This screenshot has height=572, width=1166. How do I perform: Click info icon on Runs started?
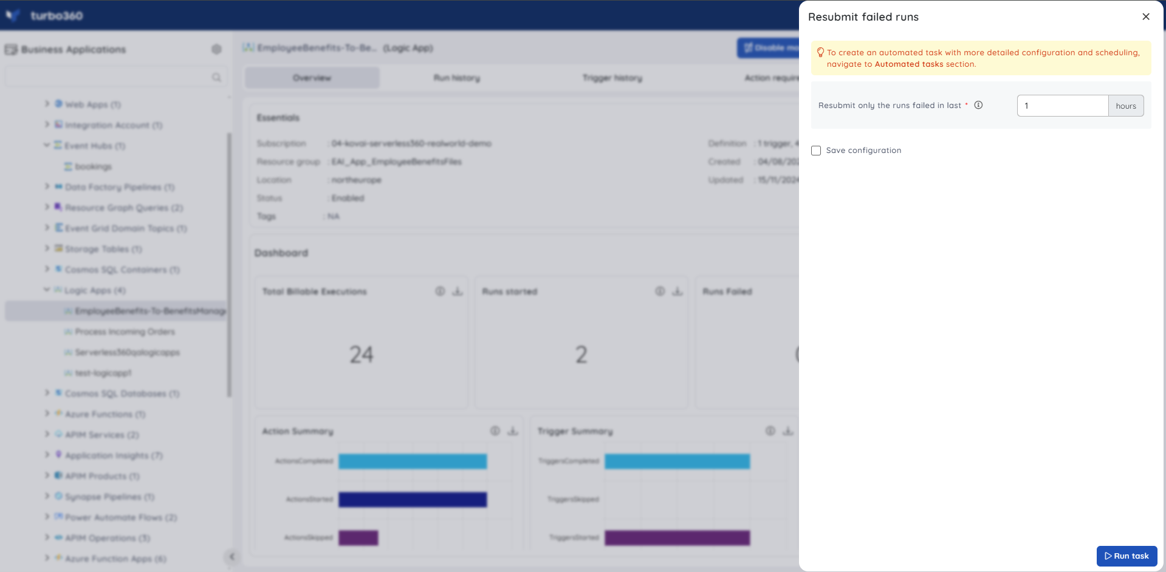660,291
